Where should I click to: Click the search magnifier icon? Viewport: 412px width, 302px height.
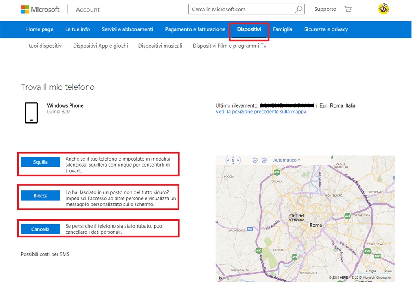[299, 9]
